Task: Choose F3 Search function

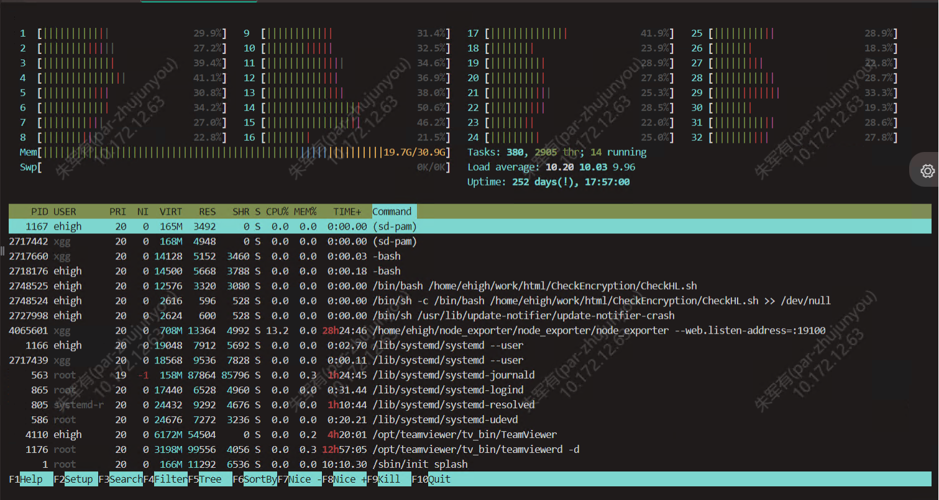Action: pyautogui.click(x=121, y=479)
